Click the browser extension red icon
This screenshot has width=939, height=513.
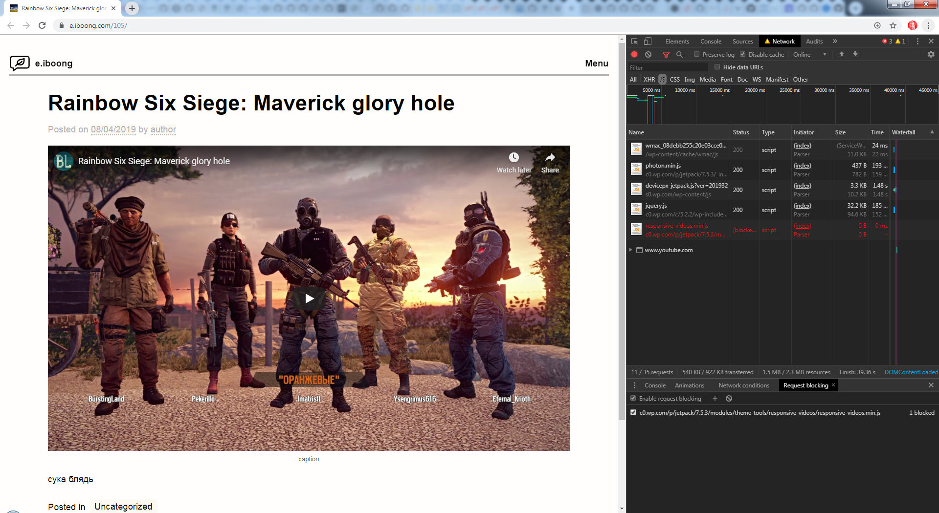912,25
